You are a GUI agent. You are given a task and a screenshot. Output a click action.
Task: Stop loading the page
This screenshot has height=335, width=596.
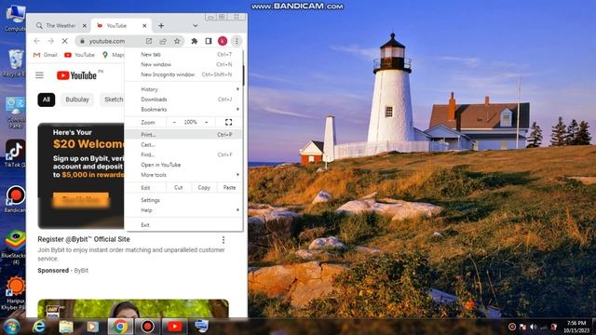(64, 41)
